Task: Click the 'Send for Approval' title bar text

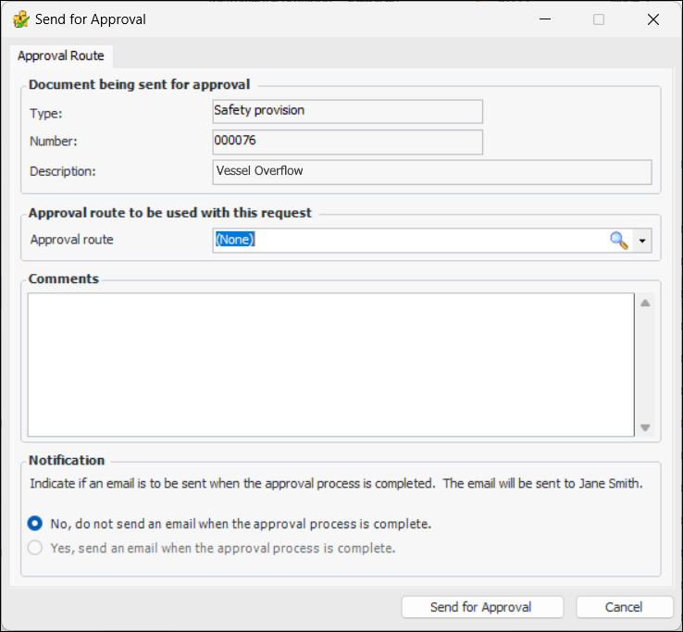Action: coord(91,19)
